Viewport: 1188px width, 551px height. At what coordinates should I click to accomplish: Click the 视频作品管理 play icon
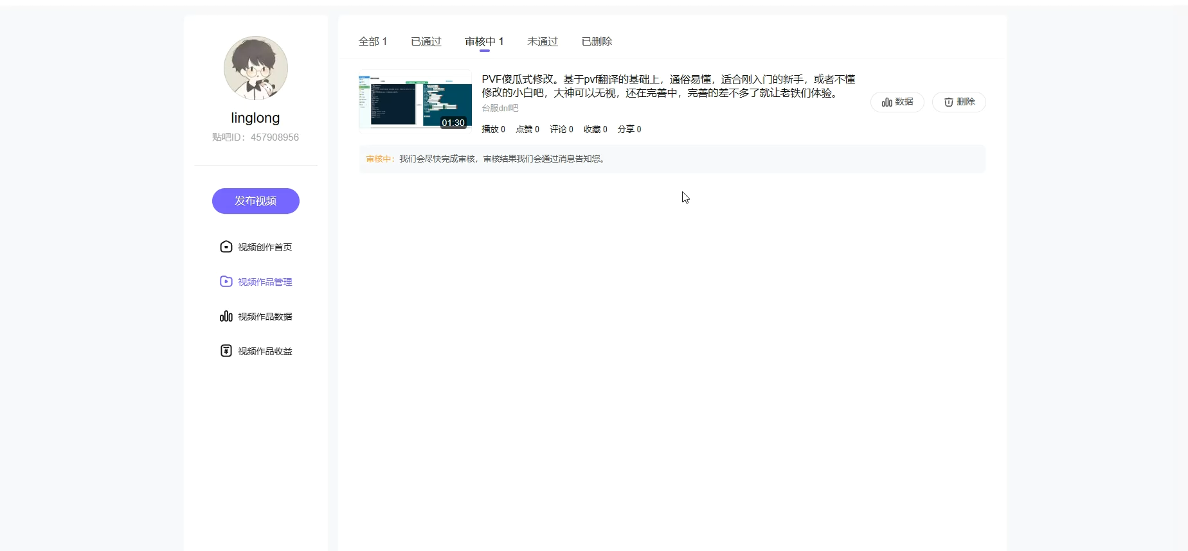point(226,281)
